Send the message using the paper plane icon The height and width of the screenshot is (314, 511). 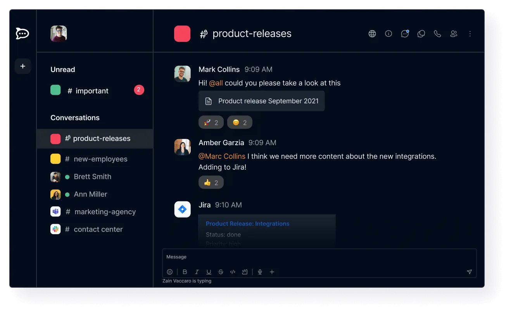coord(469,271)
